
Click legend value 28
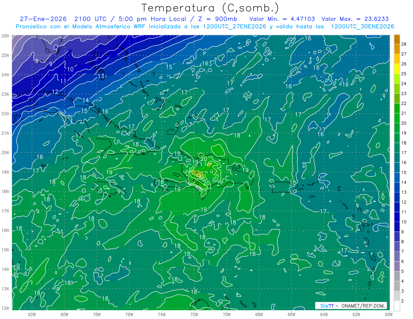404,44
